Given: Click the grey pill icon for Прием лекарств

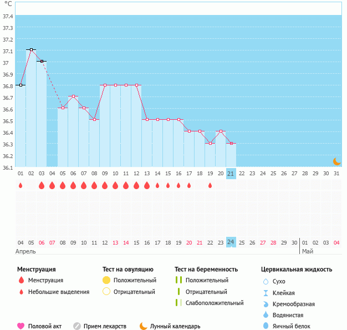Looking at the screenshot, I should click(77, 326).
